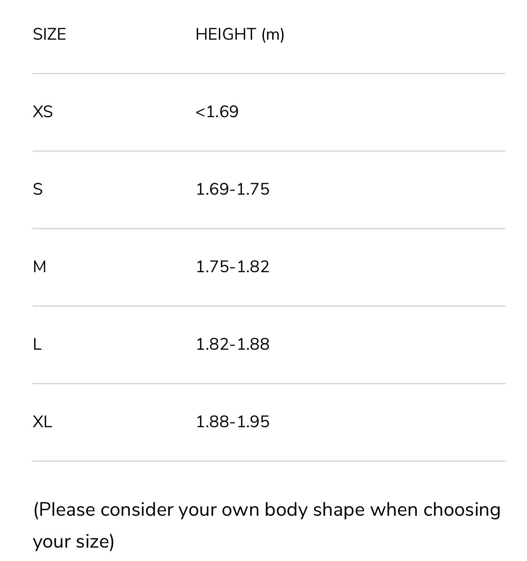This screenshot has width=527, height=561.
Task: Click the HEIGHT (m) column header
Action: pyautogui.click(x=240, y=35)
